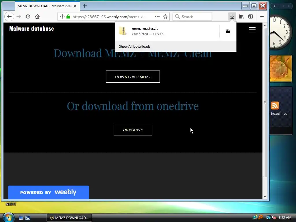Open page actions three-dots menu
This screenshot has height=222, width=296.
tap(157, 16)
